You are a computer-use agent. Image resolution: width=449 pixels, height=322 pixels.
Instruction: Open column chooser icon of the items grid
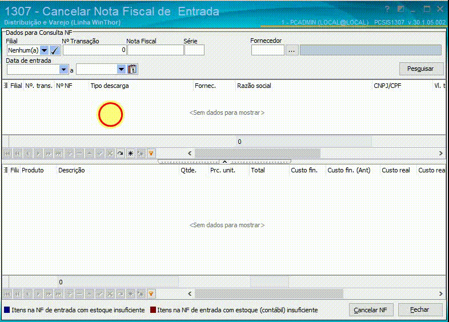[6, 170]
